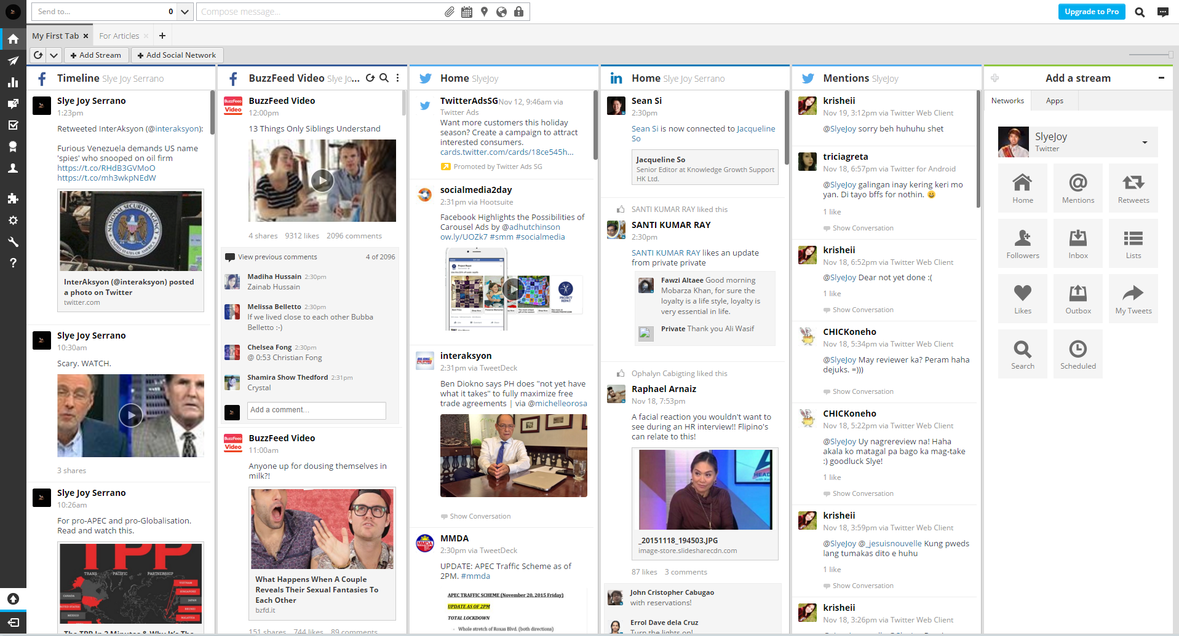The width and height of the screenshot is (1179, 636).
Task: Open Settings gear icon in sidebar
Action: tap(13, 220)
